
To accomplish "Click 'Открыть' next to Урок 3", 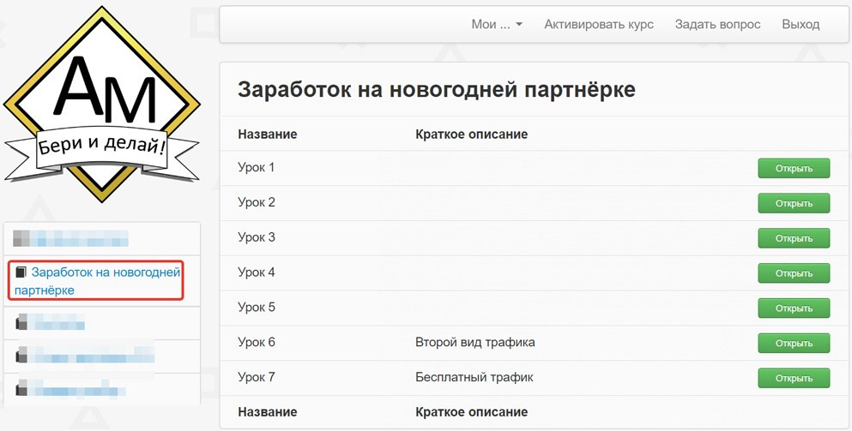I will (x=793, y=238).
